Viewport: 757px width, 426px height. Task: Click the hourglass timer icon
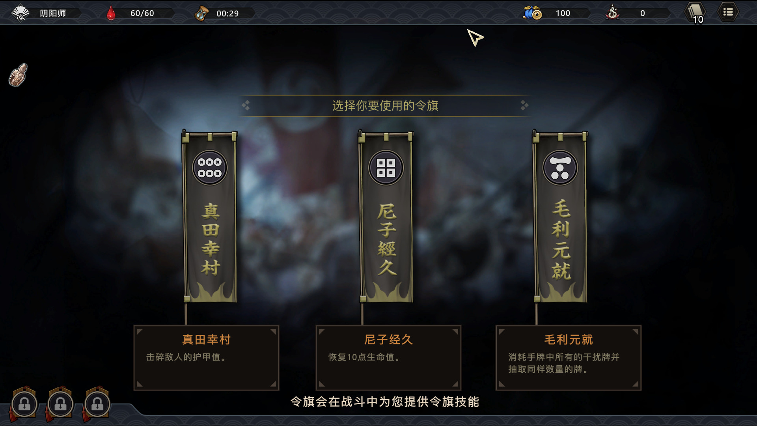tap(201, 13)
